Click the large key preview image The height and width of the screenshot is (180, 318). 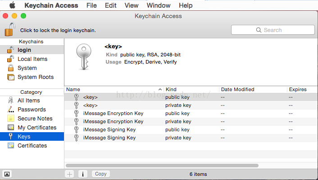[x=84, y=57]
